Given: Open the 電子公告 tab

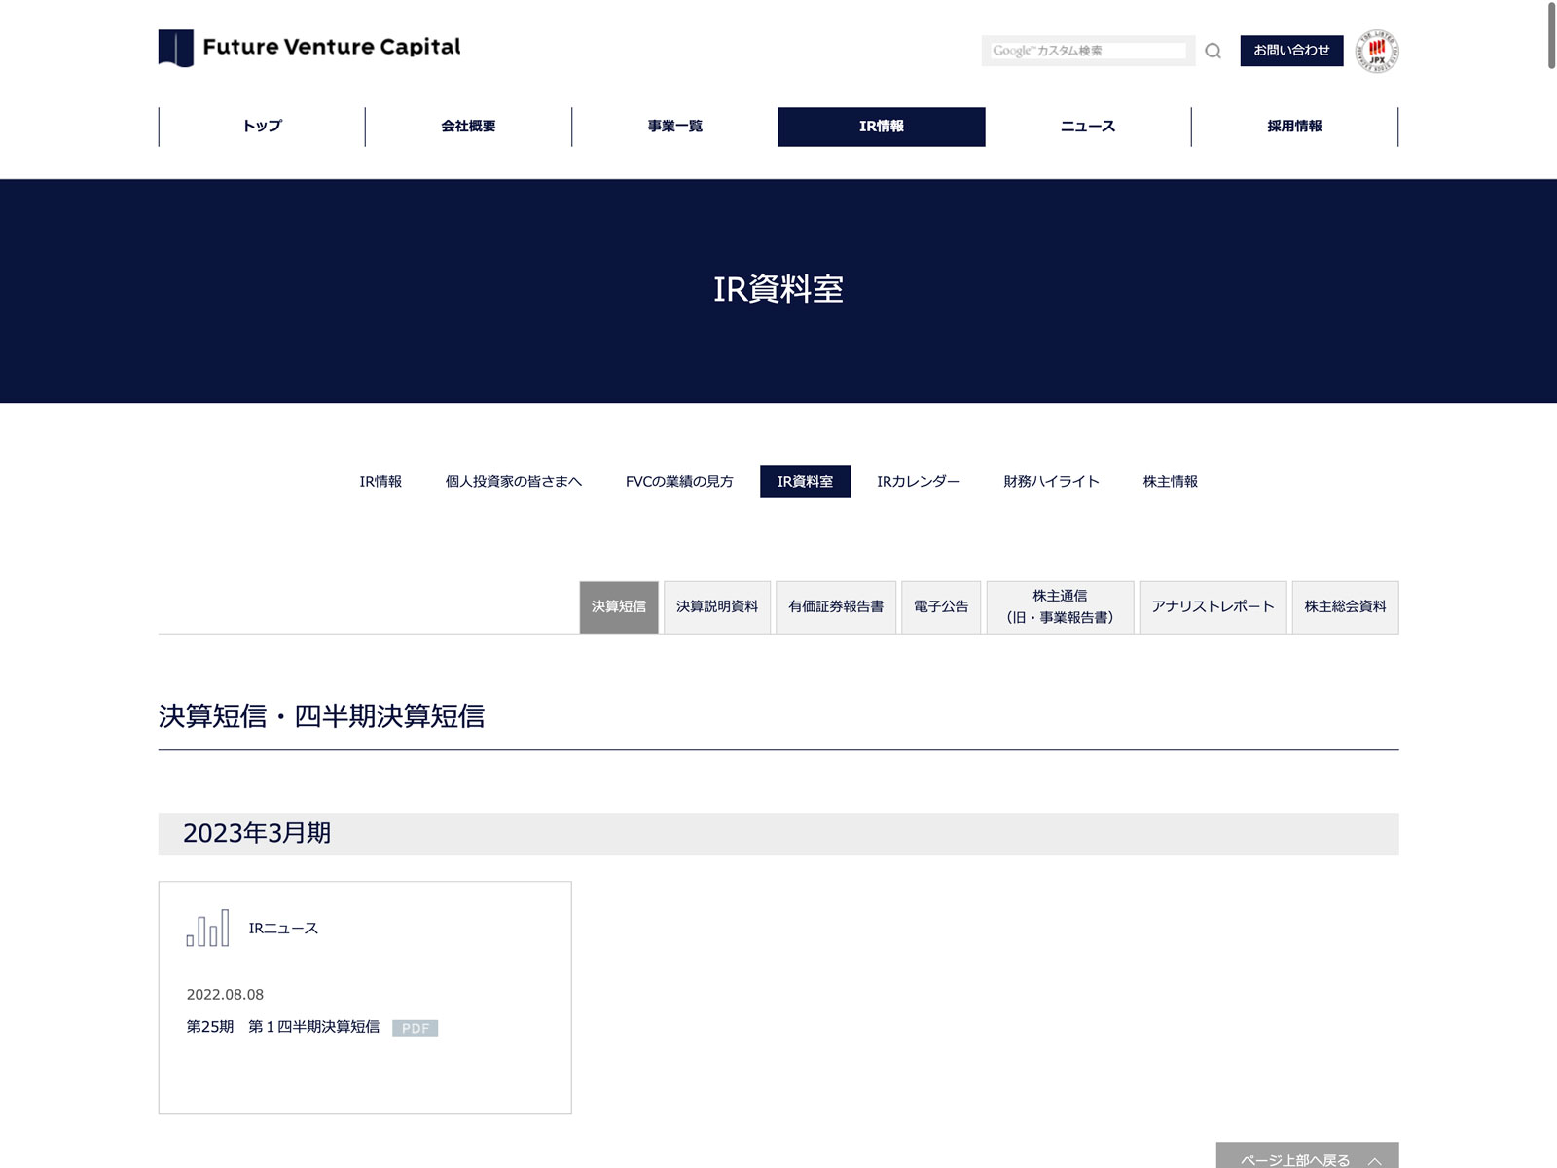Looking at the screenshot, I should (941, 606).
